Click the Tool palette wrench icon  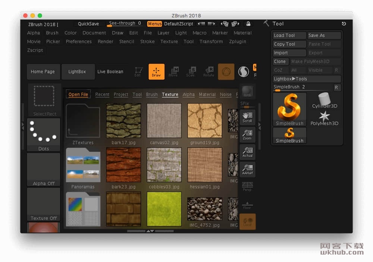pos(266,23)
